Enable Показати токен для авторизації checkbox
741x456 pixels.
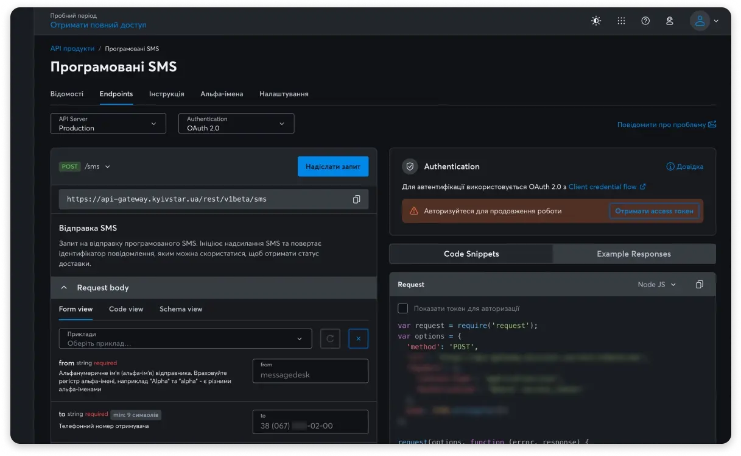tap(403, 308)
